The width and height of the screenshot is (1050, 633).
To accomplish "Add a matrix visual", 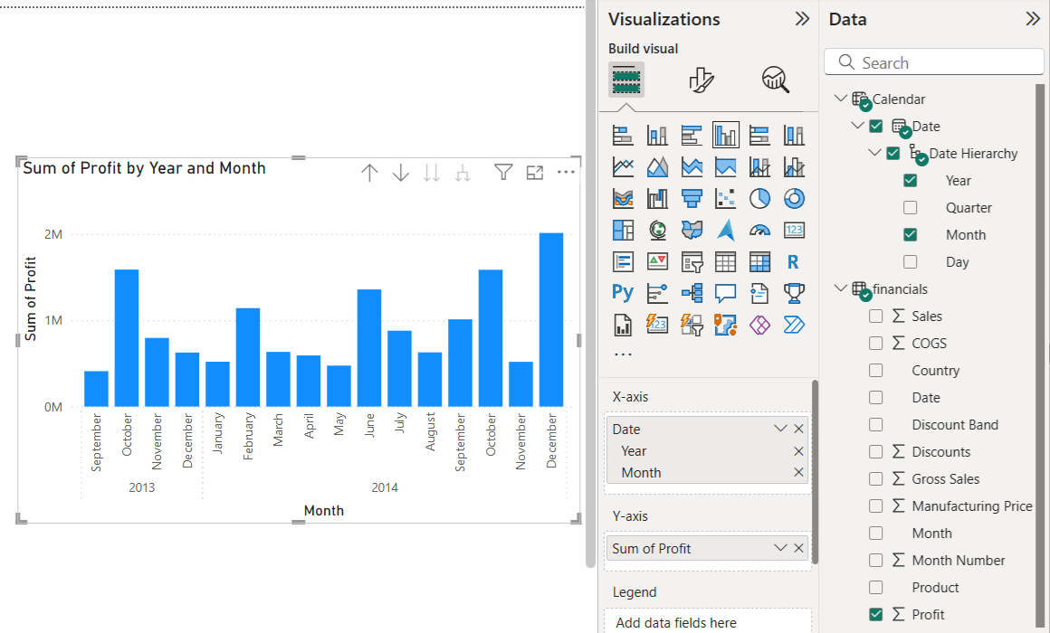I will click(x=759, y=261).
